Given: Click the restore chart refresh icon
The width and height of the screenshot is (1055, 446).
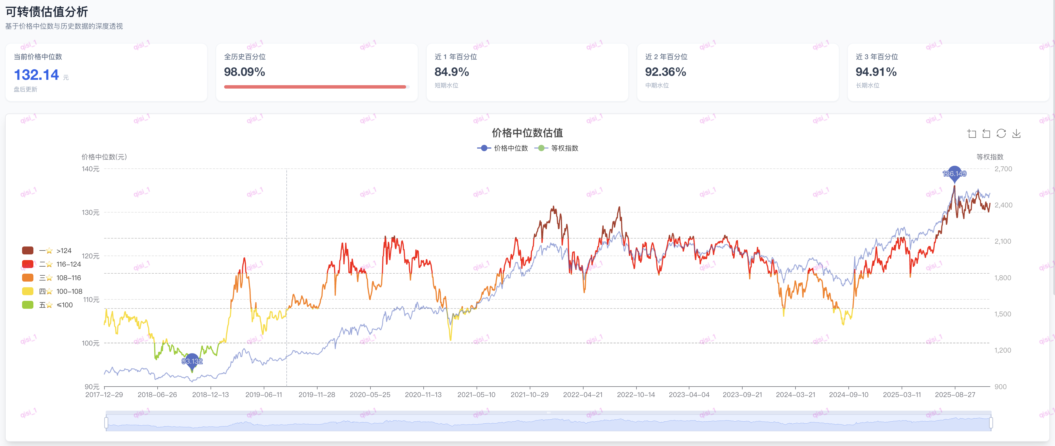Looking at the screenshot, I should [1001, 134].
